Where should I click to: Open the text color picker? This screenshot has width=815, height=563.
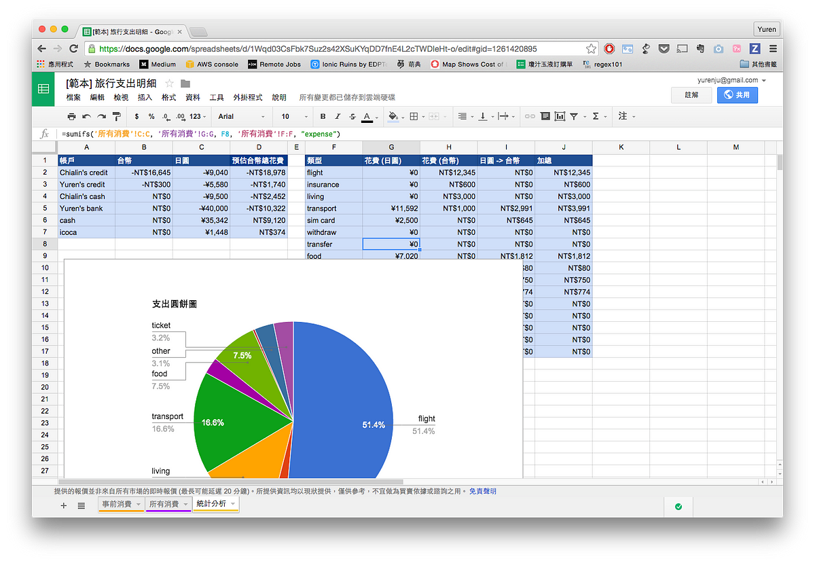tap(367, 117)
